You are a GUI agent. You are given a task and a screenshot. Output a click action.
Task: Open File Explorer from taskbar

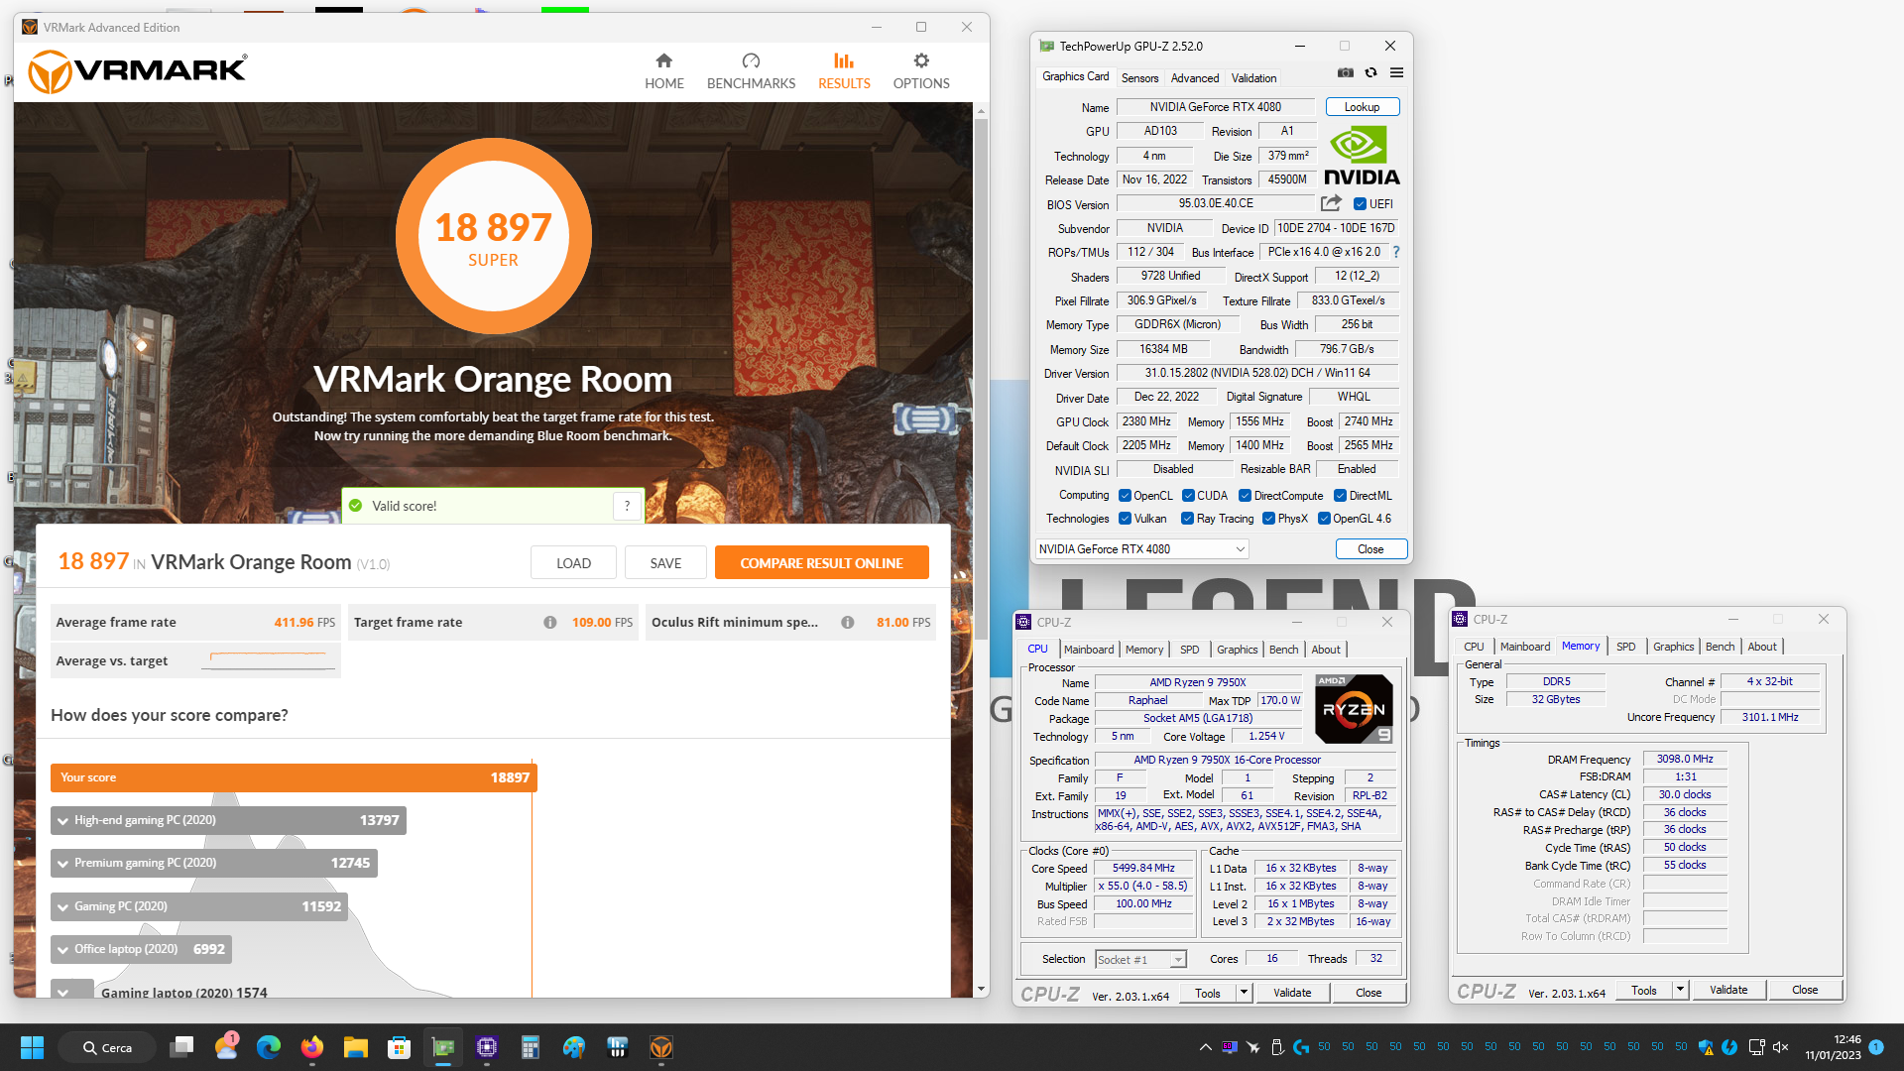355,1047
